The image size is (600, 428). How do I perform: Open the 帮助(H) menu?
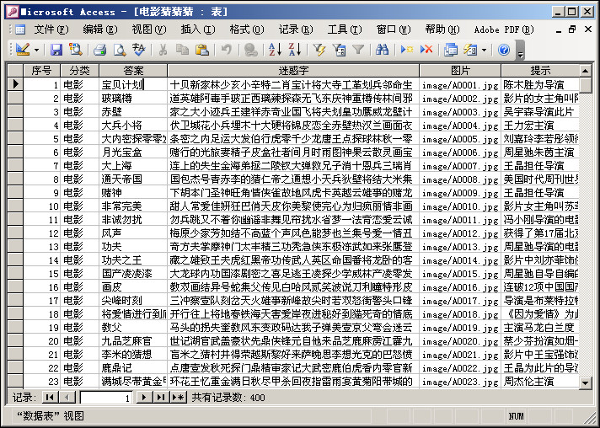pos(442,29)
